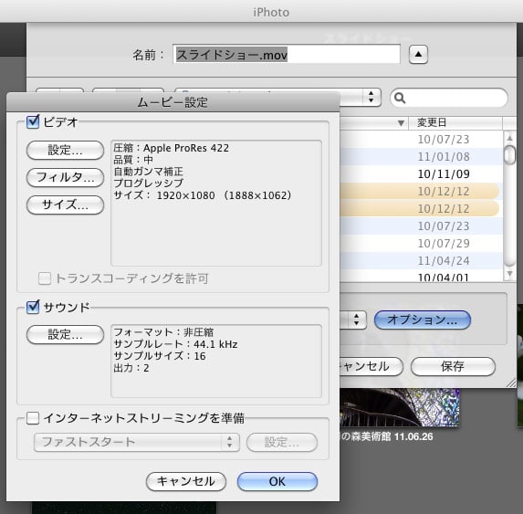This screenshot has height=514, width=523.
Task: Select the file row dated 10/04/01
Action: tap(421, 277)
